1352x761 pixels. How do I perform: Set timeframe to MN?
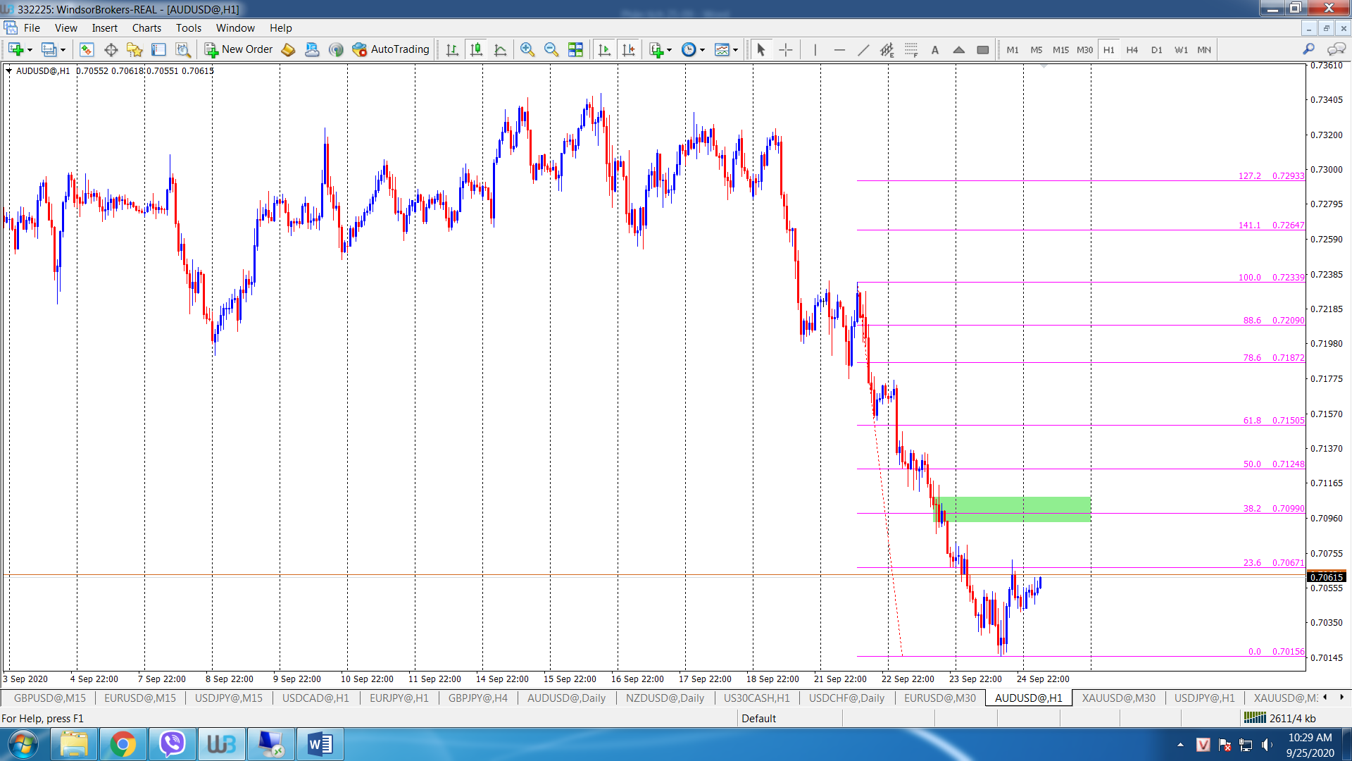pyautogui.click(x=1204, y=49)
